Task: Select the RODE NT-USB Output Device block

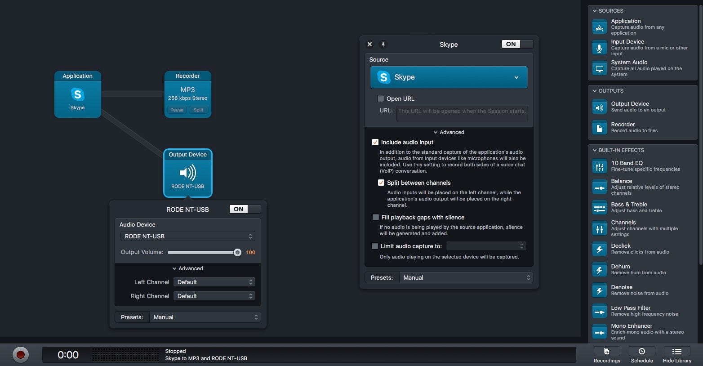Action: pyautogui.click(x=188, y=173)
